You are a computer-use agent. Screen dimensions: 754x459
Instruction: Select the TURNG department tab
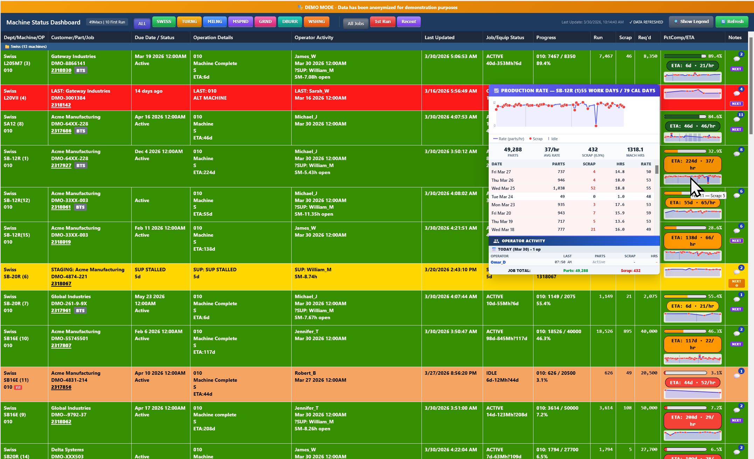[x=189, y=21]
